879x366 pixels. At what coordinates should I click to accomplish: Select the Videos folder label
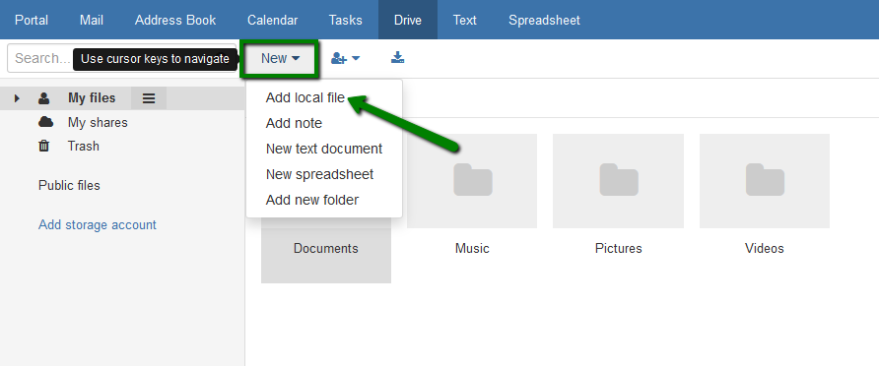click(x=765, y=249)
